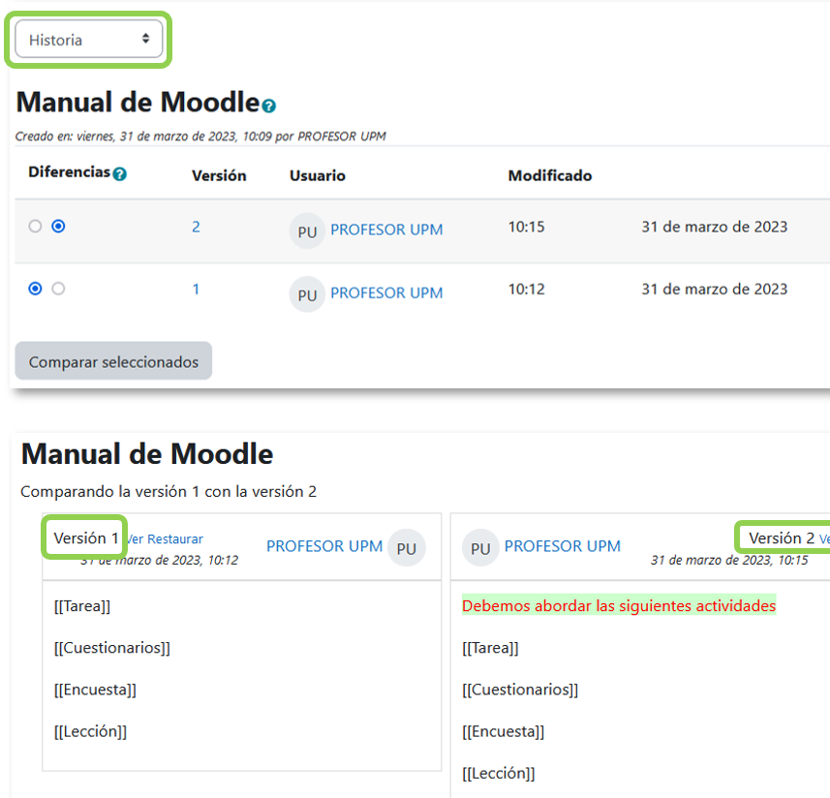This screenshot has height=798, width=830.
Task: Select right radio button in version 2 row
Action: (x=58, y=227)
